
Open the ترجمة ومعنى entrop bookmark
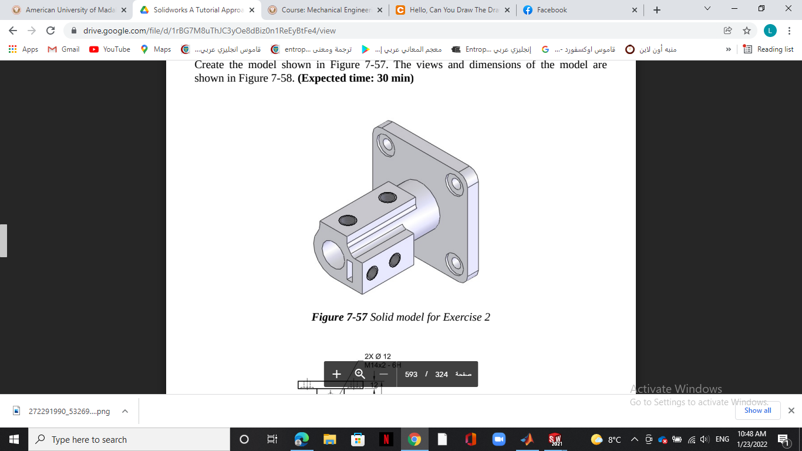coord(311,49)
